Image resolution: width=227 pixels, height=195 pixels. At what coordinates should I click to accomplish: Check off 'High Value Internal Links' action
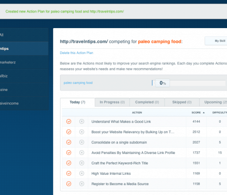click(69, 173)
